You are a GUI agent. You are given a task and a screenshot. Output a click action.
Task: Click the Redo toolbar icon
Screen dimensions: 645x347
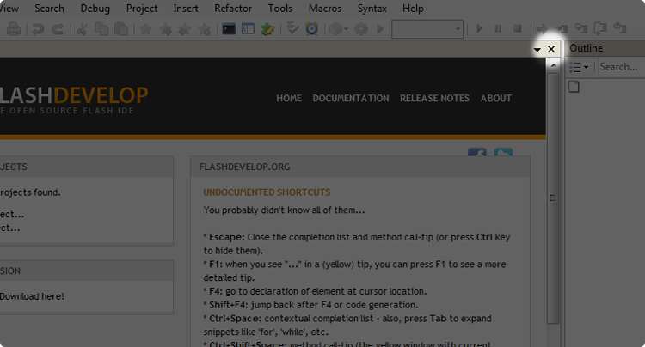click(x=57, y=29)
